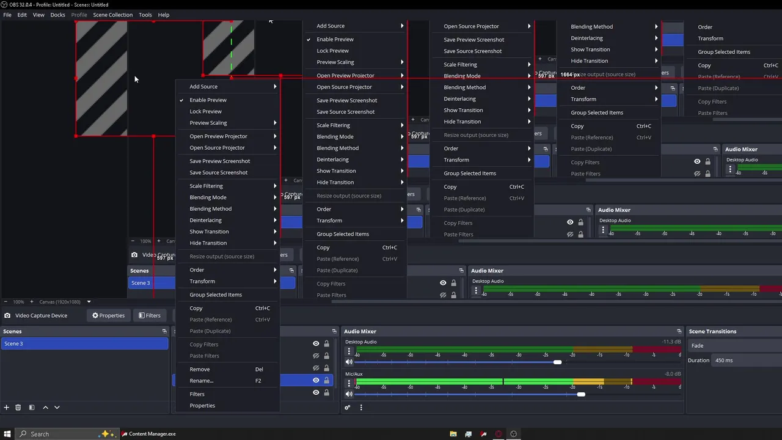Open Windows Start menu
Image resolution: width=782 pixels, height=440 pixels.
pyautogui.click(x=7, y=434)
